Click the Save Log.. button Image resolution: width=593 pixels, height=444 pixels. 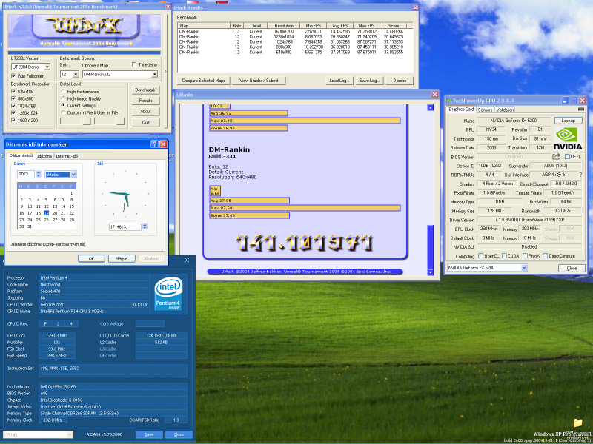(369, 81)
